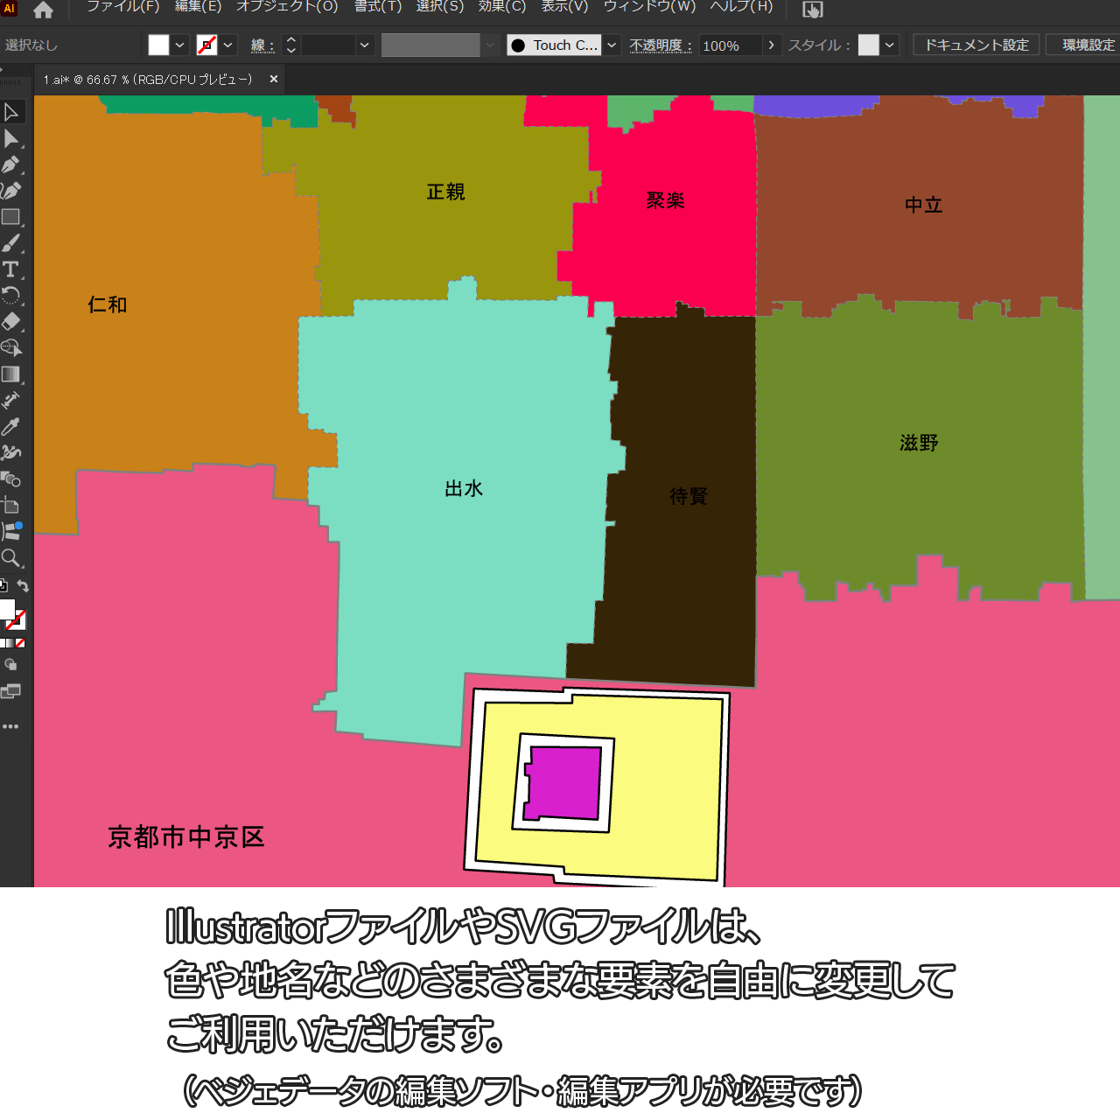Pick the Eraser tool

[x=11, y=322]
